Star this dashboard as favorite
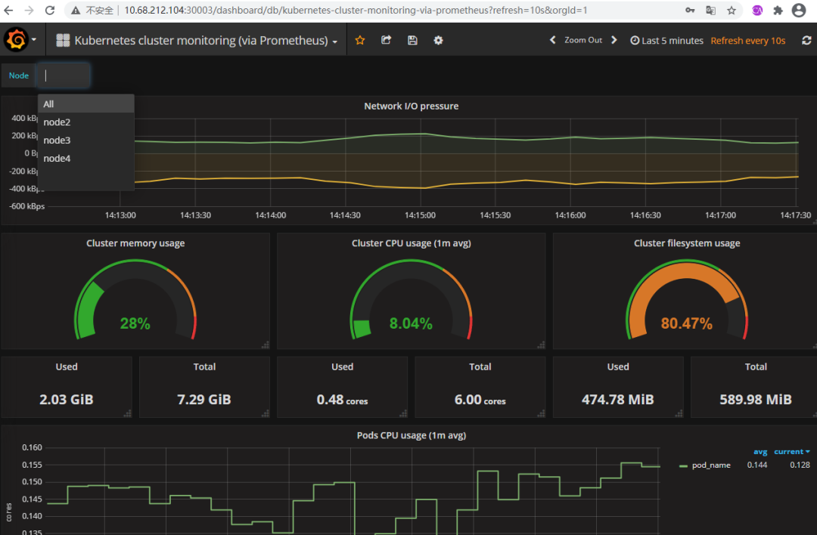The width and height of the screenshot is (817, 535). pyautogui.click(x=360, y=40)
